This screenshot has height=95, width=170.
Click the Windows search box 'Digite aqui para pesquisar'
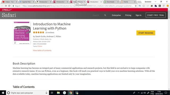(x=27, y=93)
